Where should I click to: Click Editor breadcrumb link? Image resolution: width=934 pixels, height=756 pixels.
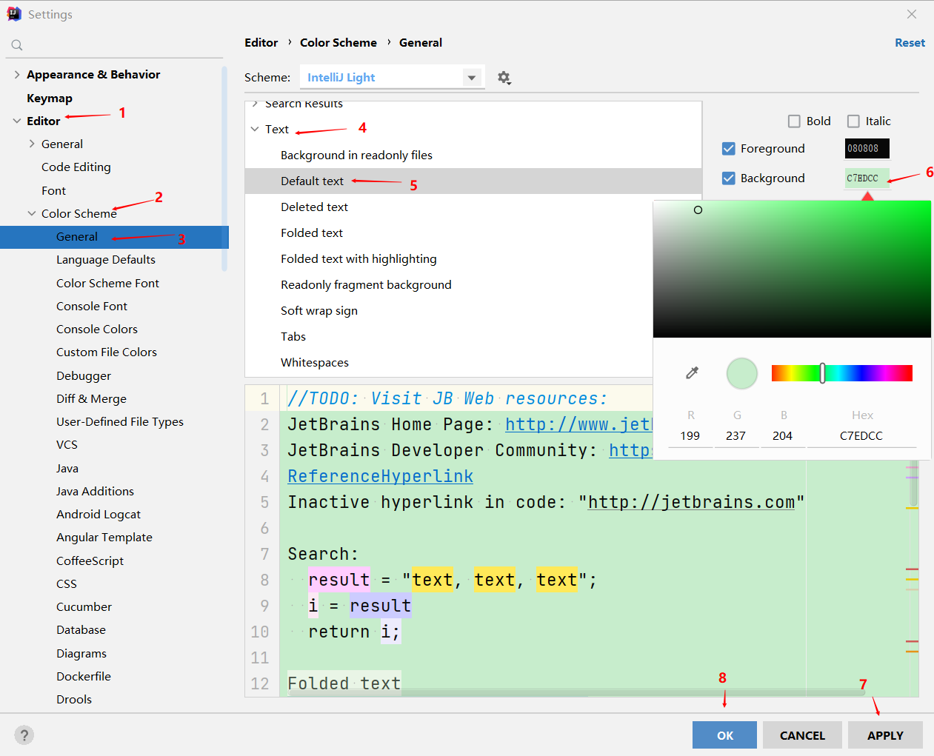tap(261, 43)
